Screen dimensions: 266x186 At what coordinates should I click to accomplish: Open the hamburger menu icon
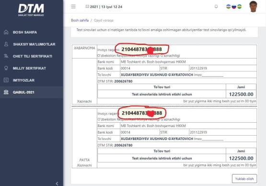click(x=73, y=7)
